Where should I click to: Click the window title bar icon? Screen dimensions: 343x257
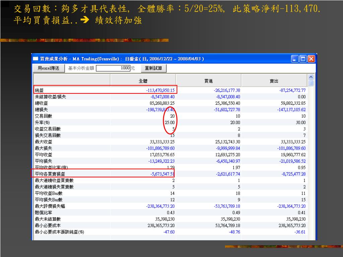point(36,59)
